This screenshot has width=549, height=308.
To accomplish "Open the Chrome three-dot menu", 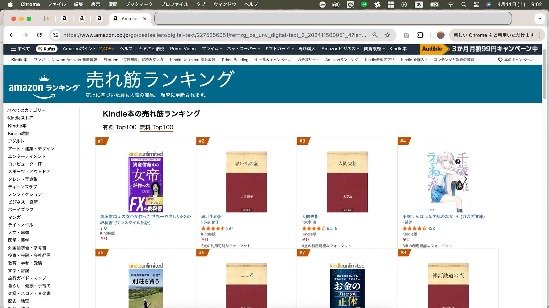I will click(x=539, y=35).
